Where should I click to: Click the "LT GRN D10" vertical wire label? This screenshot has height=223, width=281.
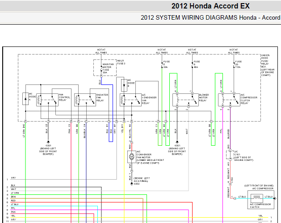click(24, 130)
